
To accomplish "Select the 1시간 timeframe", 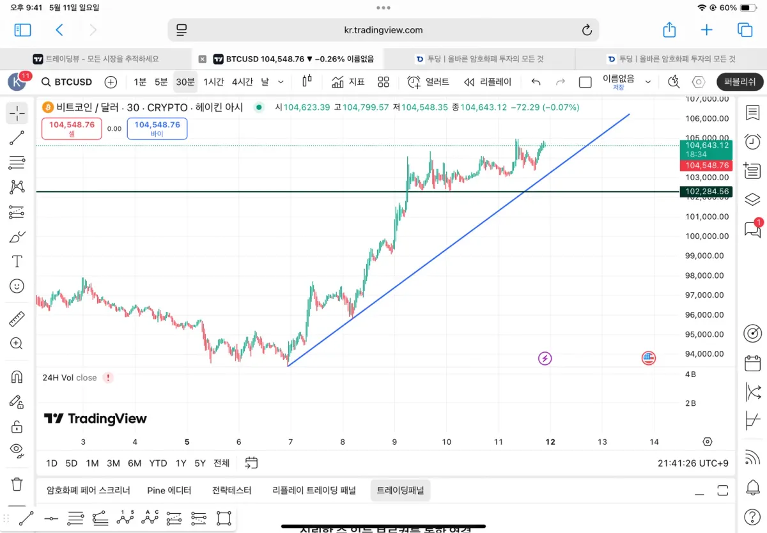I will point(213,82).
